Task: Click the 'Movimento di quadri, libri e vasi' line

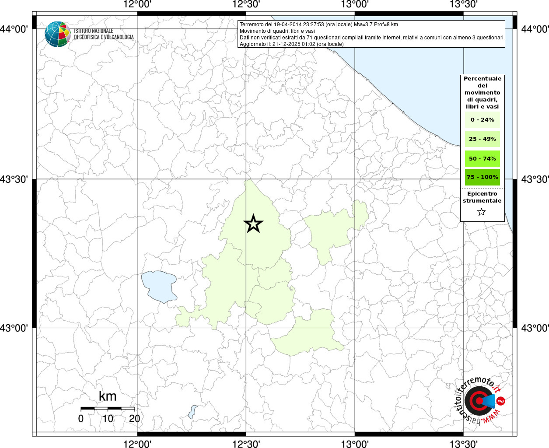Action: point(277,31)
